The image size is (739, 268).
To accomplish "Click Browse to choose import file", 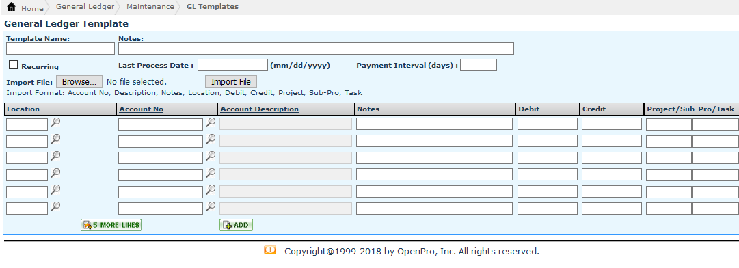I will click(x=79, y=81).
